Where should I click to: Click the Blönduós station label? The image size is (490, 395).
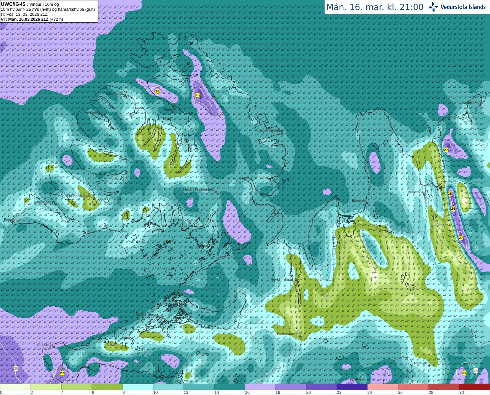tap(359, 201)
